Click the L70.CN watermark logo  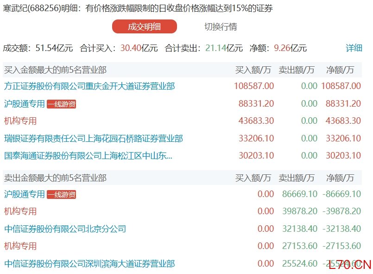350,265
